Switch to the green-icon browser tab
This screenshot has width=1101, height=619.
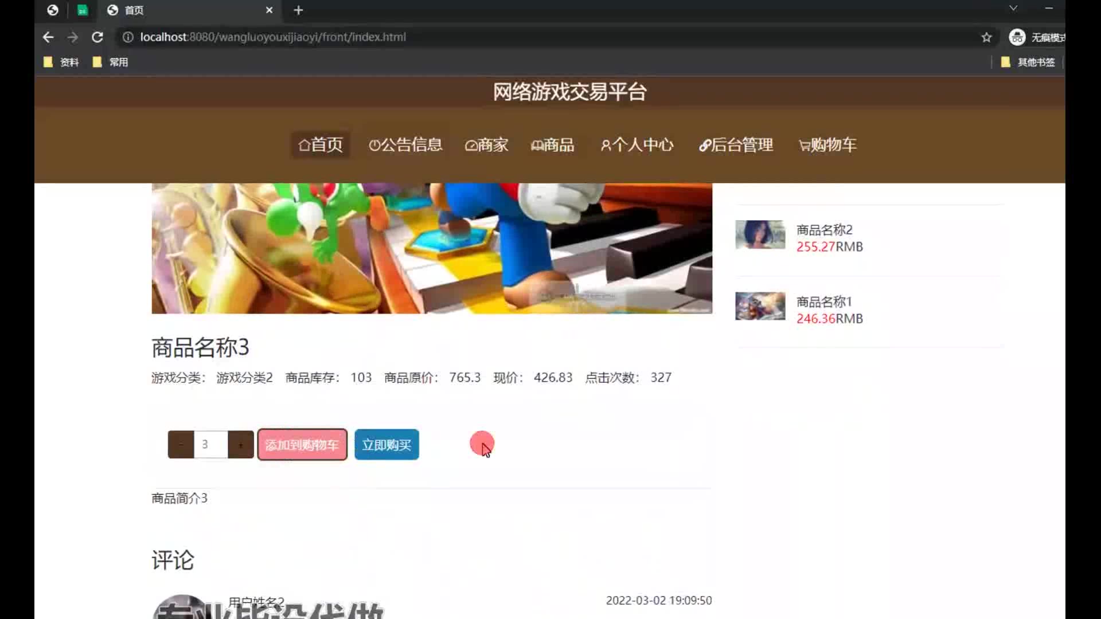83,10
